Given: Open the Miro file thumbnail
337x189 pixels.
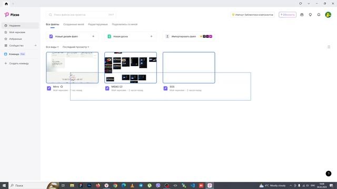Looking at the screenshot, I should coord(72,68).
